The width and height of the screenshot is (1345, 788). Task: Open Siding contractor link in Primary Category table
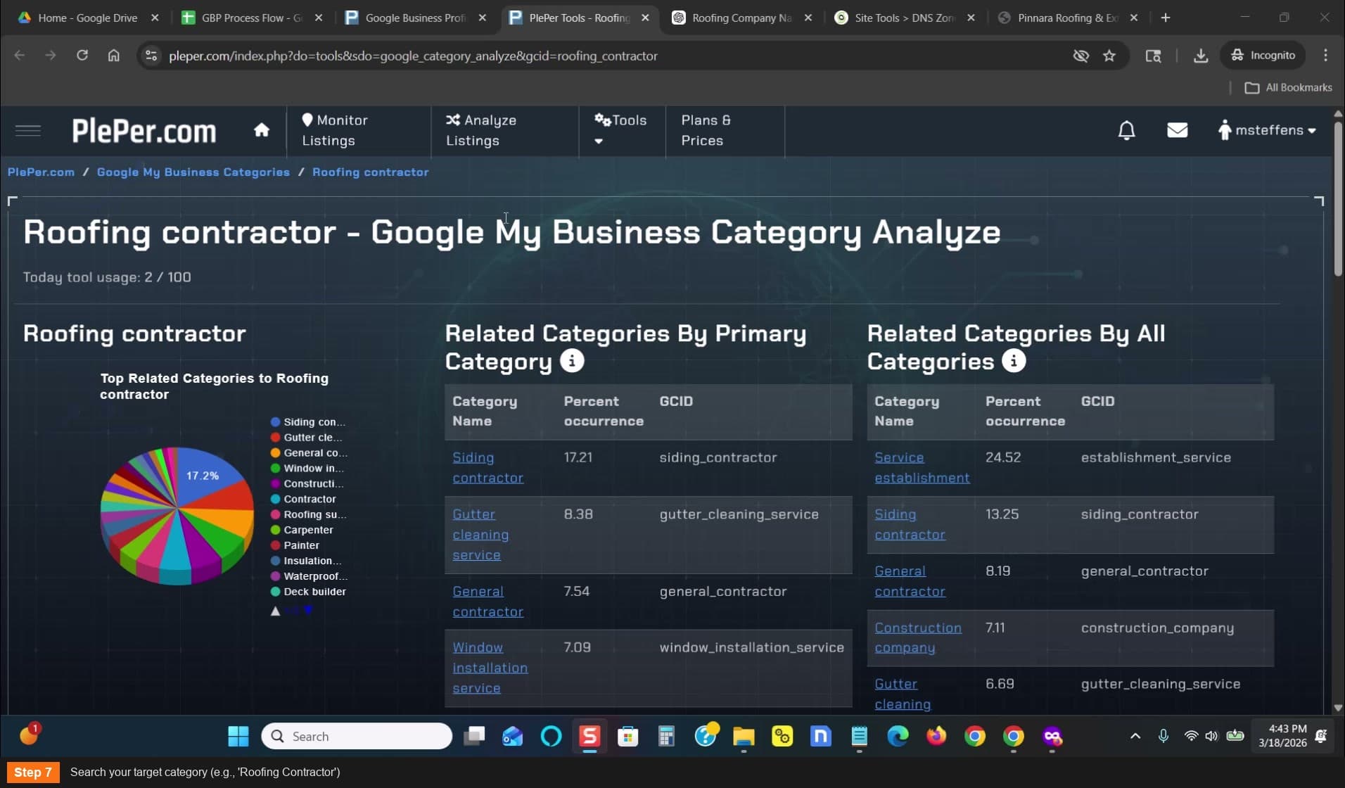click(487, 468)
